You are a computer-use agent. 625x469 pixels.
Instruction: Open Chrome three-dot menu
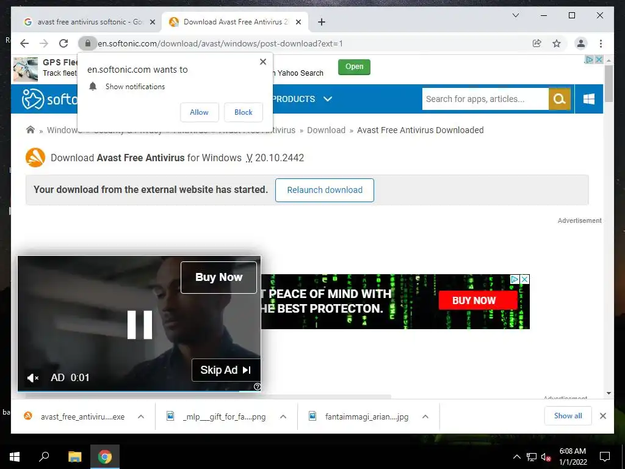click(601, 43)
